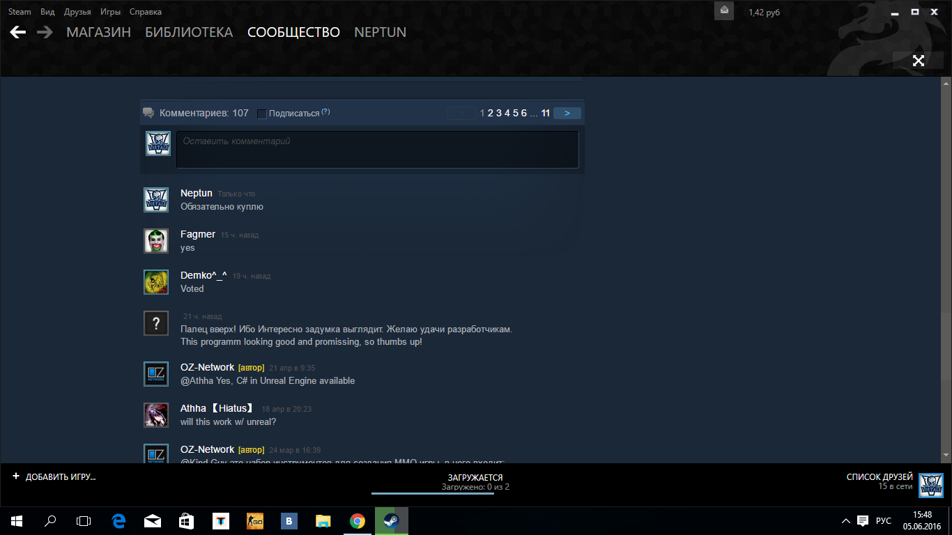Open Athha【Hiatus】 avatar

[x=156, y=415]
